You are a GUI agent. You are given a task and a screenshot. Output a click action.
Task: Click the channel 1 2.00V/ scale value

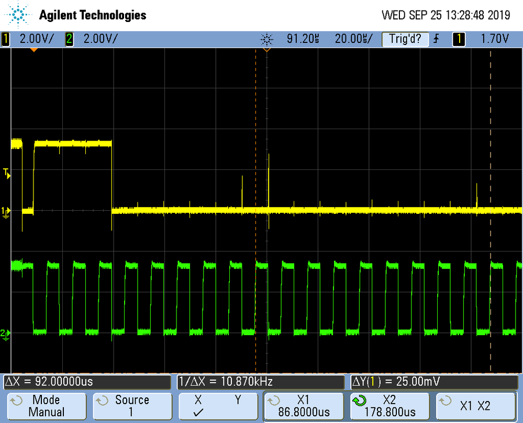pyautogui.click(x=36, y=39)
